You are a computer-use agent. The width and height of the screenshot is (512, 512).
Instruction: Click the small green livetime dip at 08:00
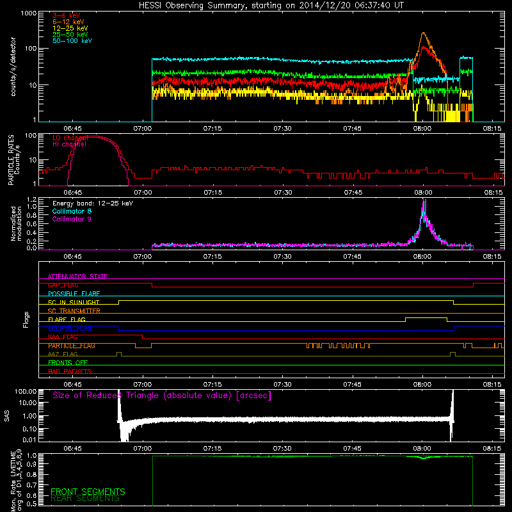pyautogui.click(x=423, y=458)
